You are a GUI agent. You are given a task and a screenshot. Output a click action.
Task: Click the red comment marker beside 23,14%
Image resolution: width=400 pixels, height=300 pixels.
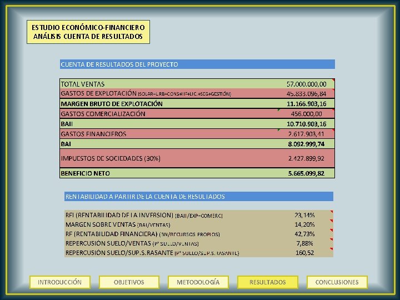[332, 212]
